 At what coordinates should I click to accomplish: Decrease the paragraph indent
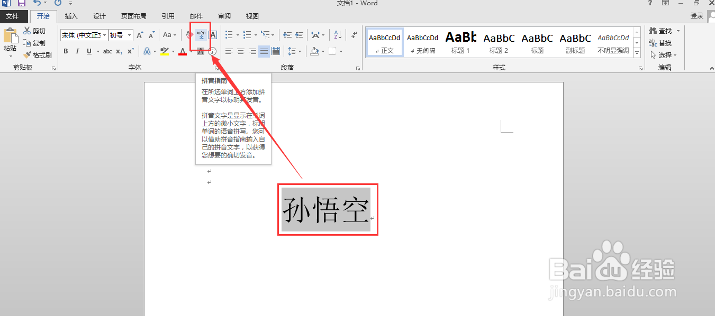[x=287, y=35]
